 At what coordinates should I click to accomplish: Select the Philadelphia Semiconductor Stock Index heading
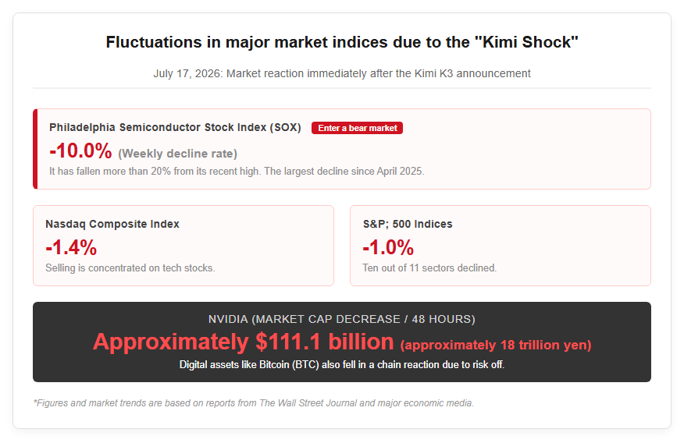(175, 127)
